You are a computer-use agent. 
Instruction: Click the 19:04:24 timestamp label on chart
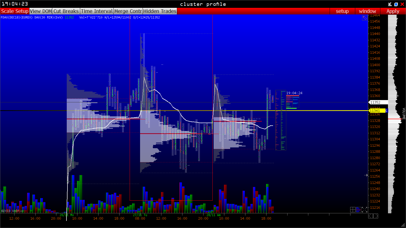coord(294,93)
